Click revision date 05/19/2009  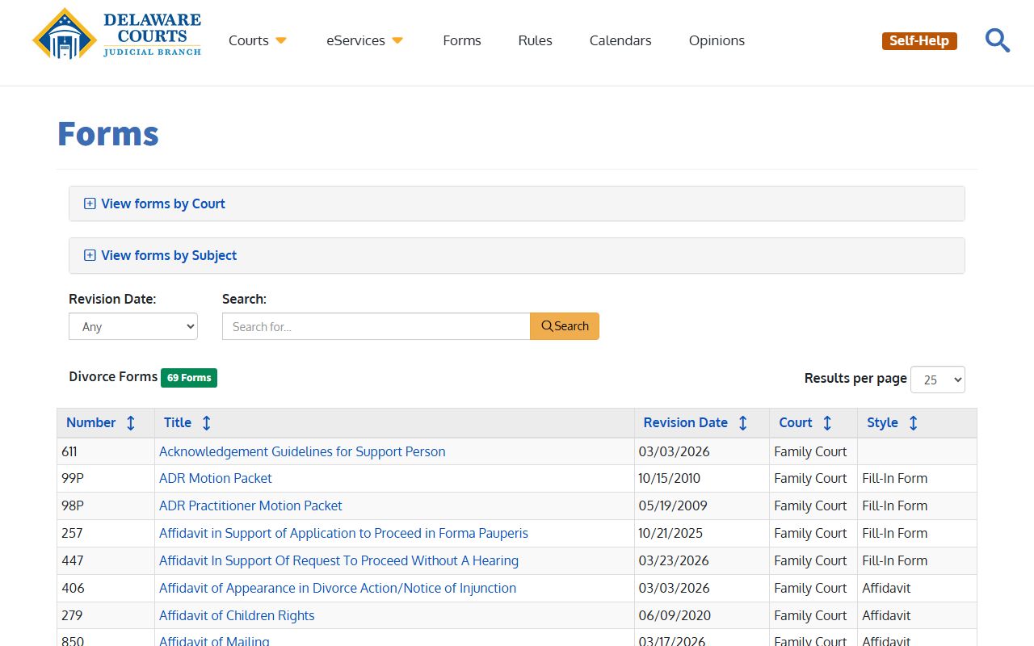coord(673,505)
